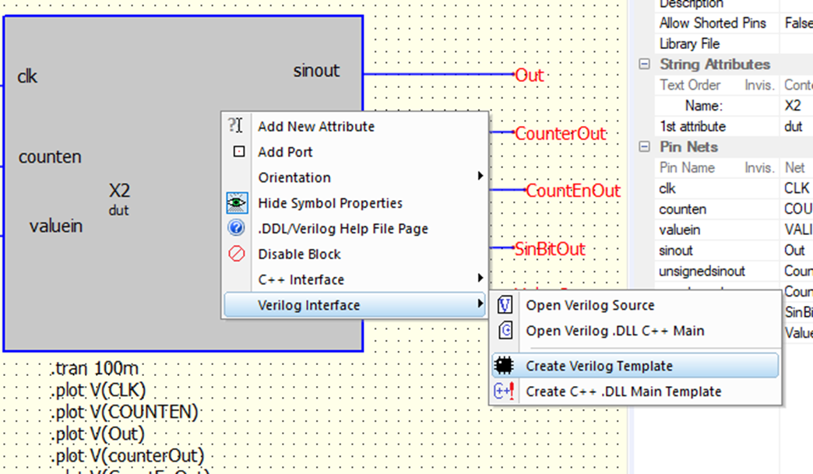Click the sinout port on block X2

pyautogui.click(x=316, y=71)
